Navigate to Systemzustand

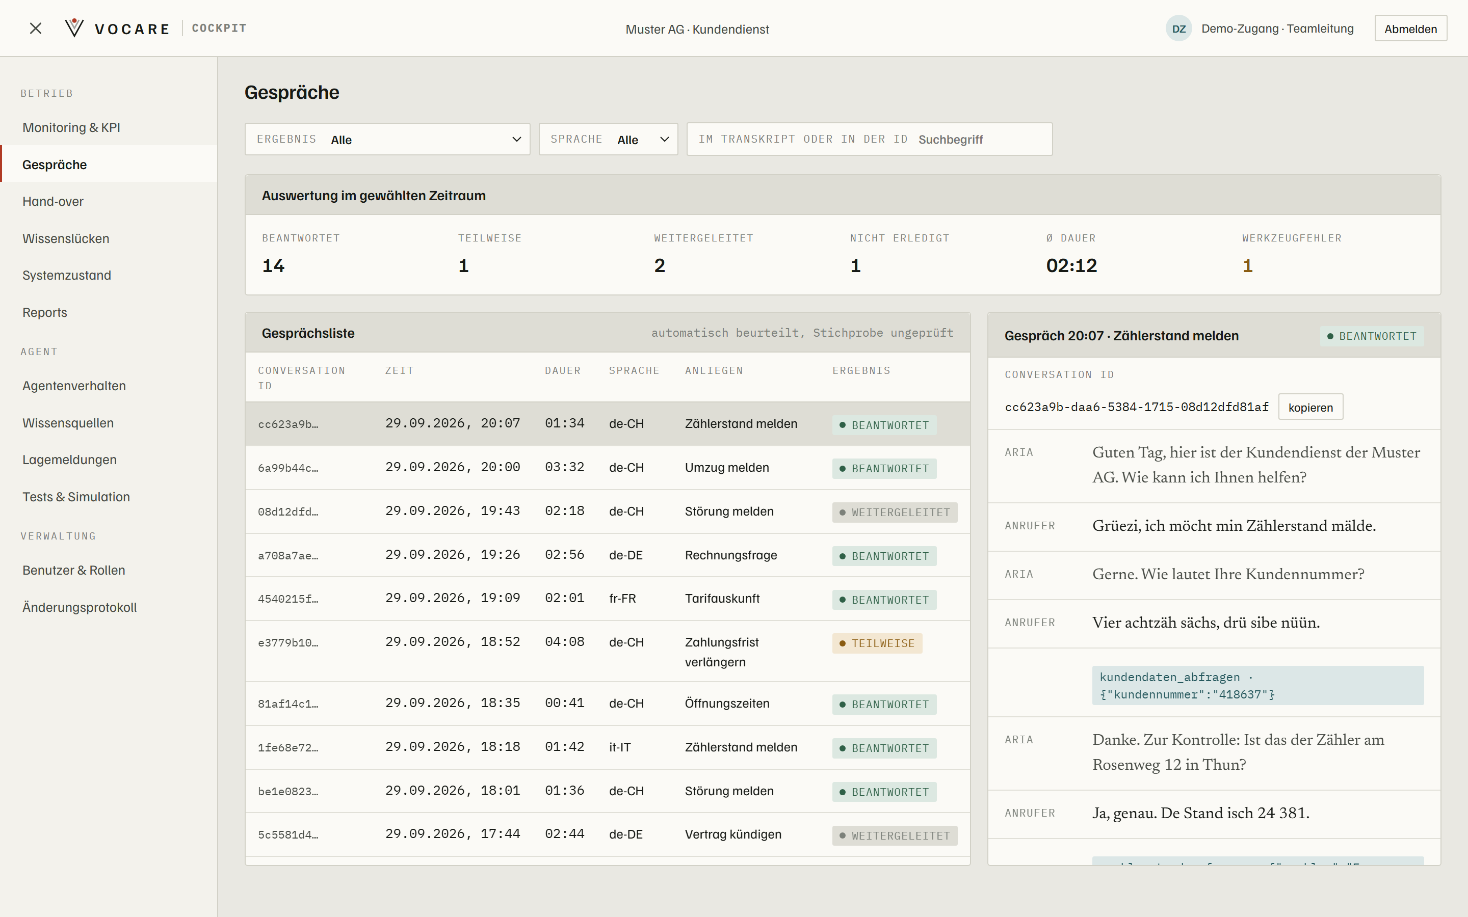click(109, 275)
